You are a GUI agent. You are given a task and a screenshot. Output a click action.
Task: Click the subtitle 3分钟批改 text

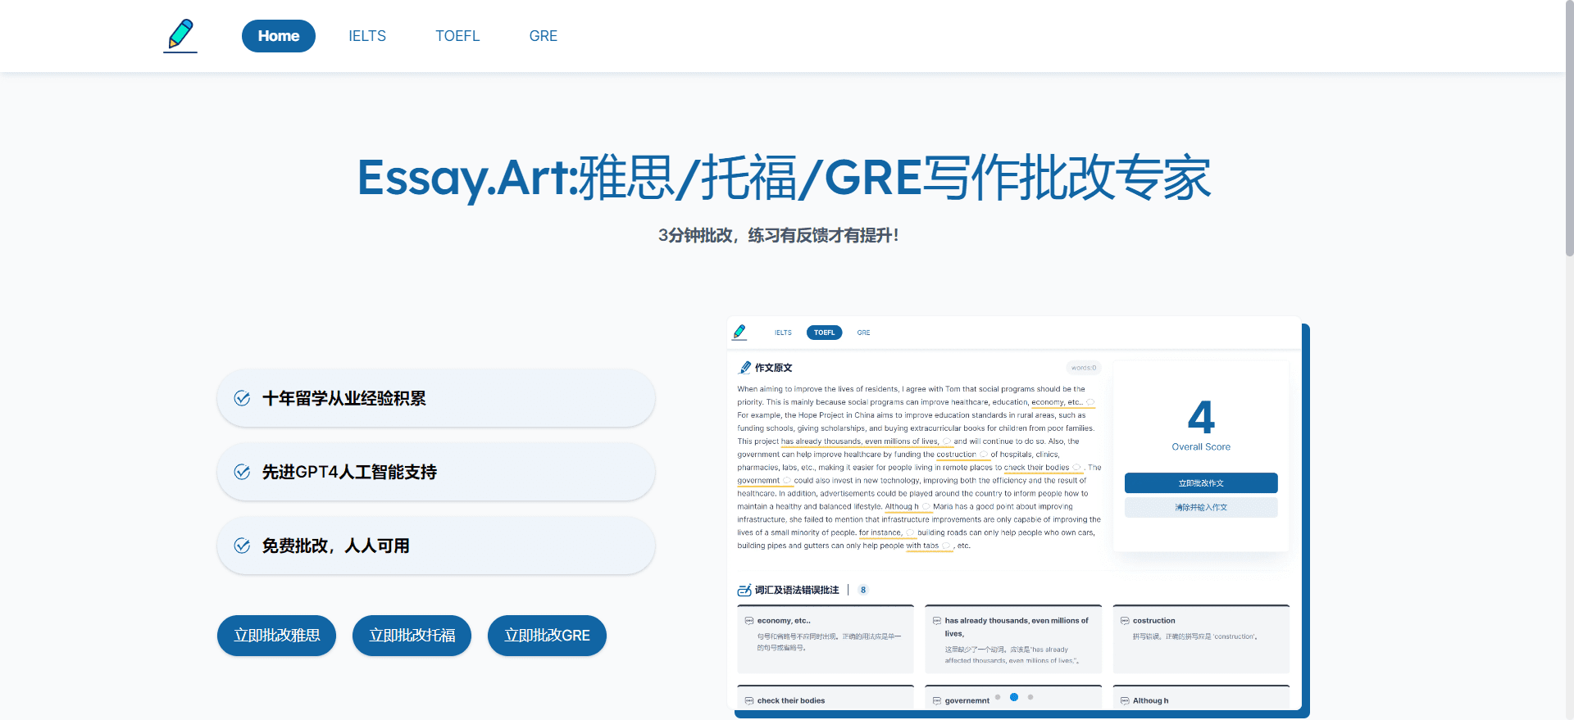pos(778,236)
